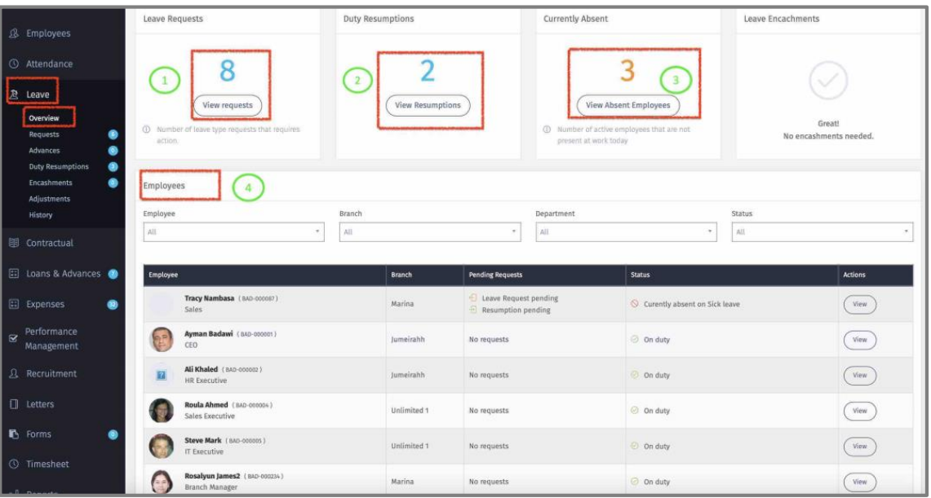The width and height of the screenshot is (931, 498).
Task: Click the Recruitment person icon
Action: [x=14, y=374]
